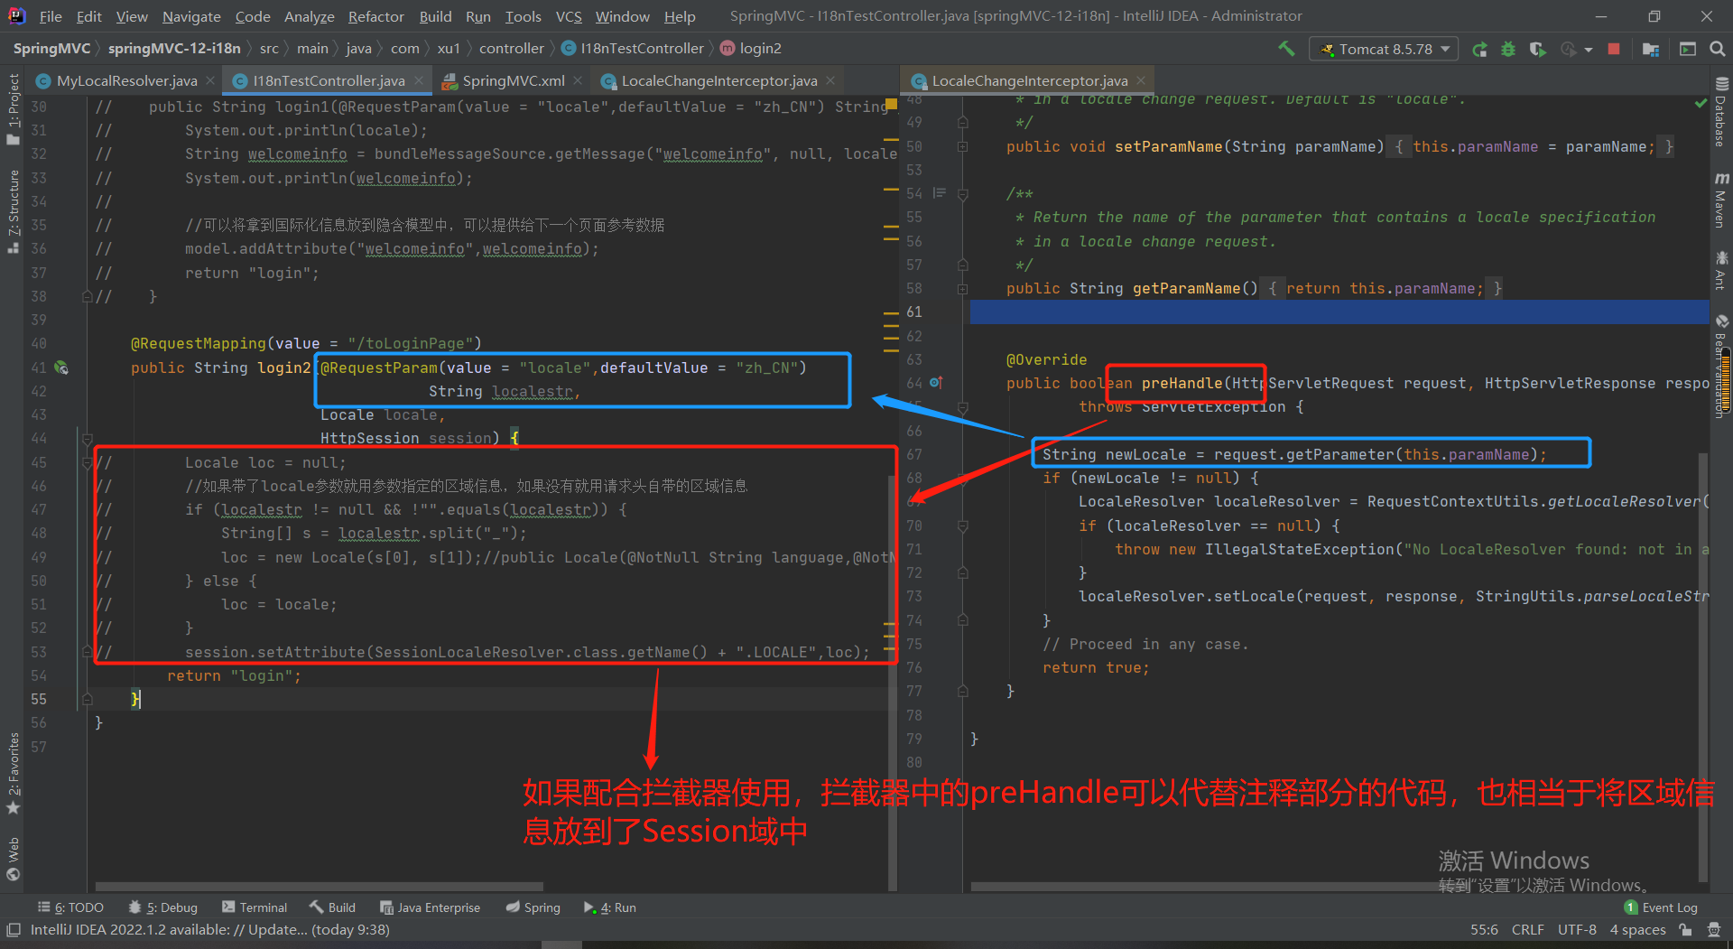Viewport: 1733px width, 949px height.
Task: Click the controller breadcrumb
Action: (x=512, y=49)
